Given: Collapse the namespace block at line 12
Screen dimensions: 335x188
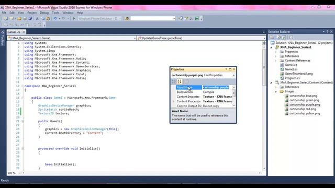Looking at the screenshot, I should (x=23, y=86).
